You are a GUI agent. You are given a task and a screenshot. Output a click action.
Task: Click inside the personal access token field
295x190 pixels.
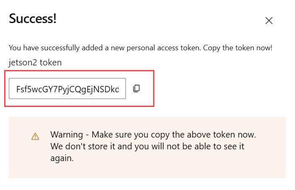coord(67,89)
